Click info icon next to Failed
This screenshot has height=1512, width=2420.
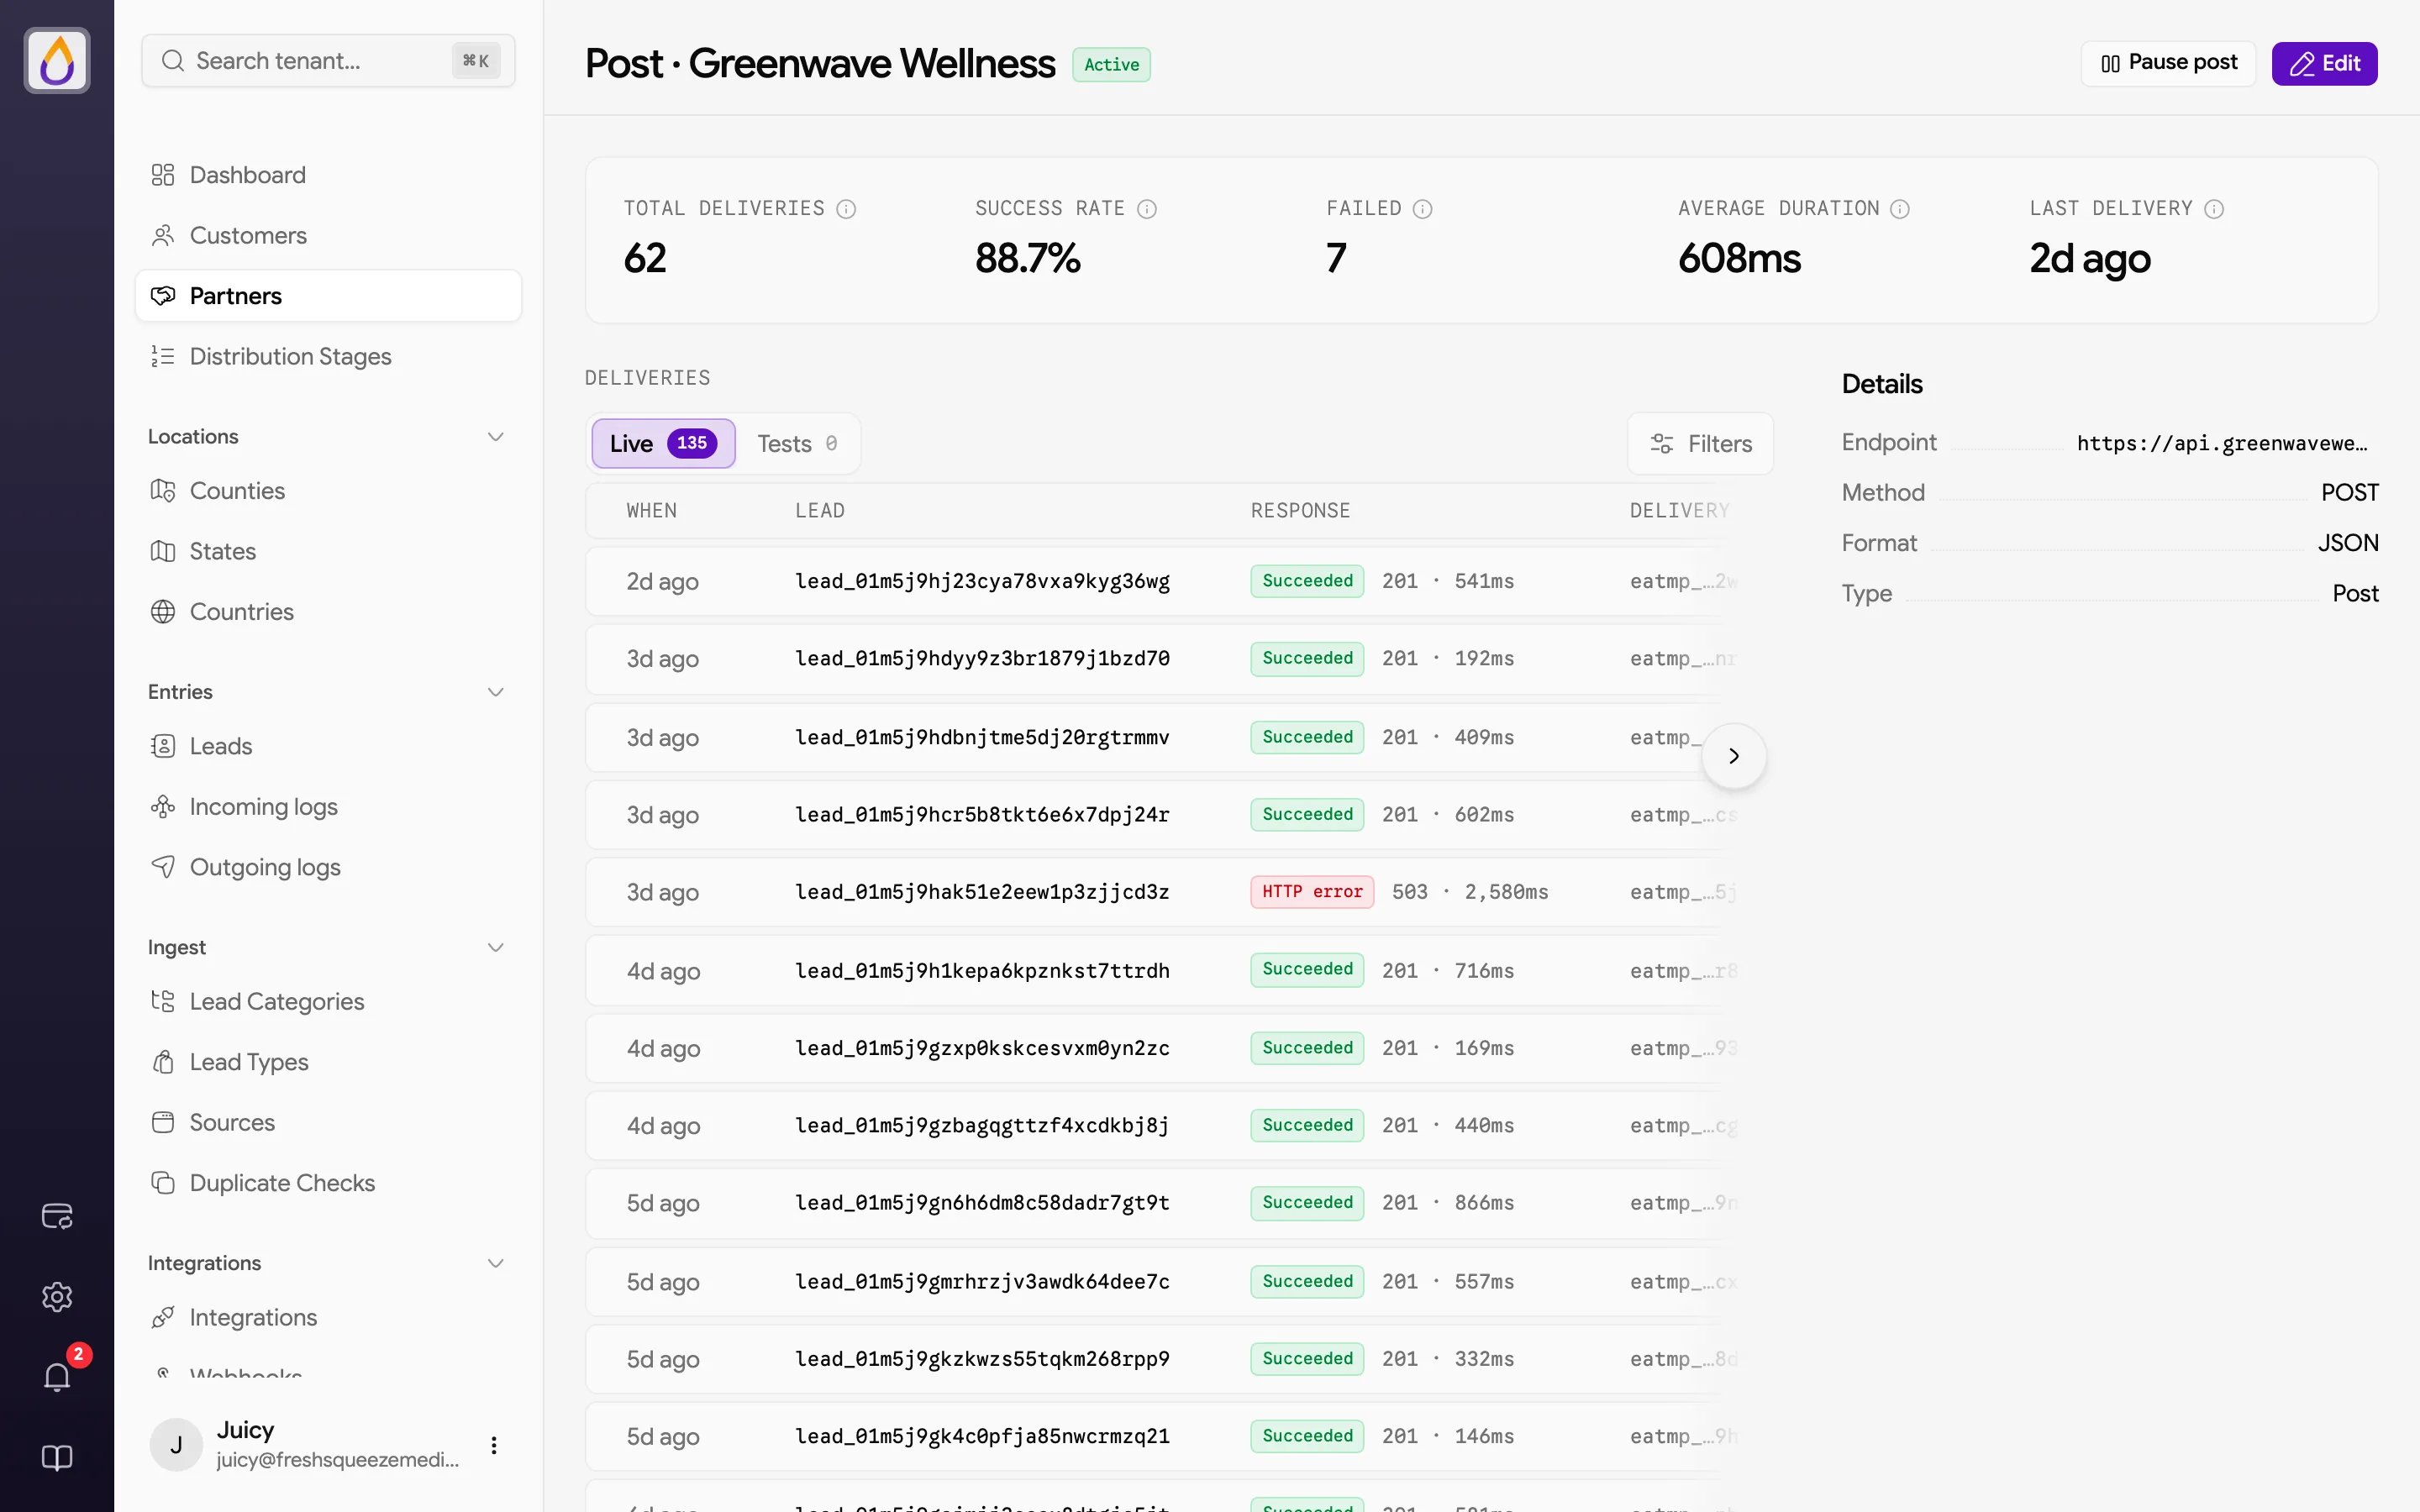[x=1422, y=209]
